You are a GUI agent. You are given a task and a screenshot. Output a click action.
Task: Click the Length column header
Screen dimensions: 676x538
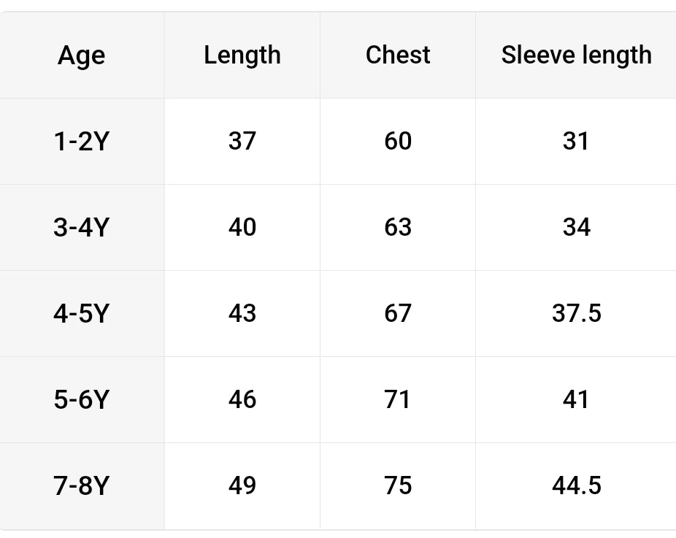(x=242, y=55)
